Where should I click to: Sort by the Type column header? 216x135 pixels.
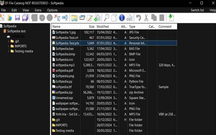point(138,26)
